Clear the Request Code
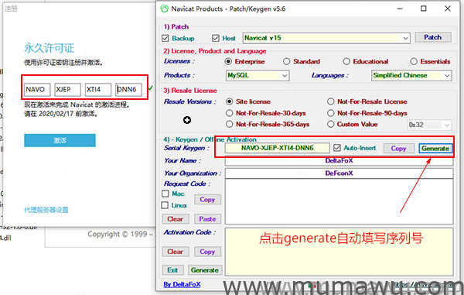The height and width of the screenshot is (295, 464). tap(176, 219)
